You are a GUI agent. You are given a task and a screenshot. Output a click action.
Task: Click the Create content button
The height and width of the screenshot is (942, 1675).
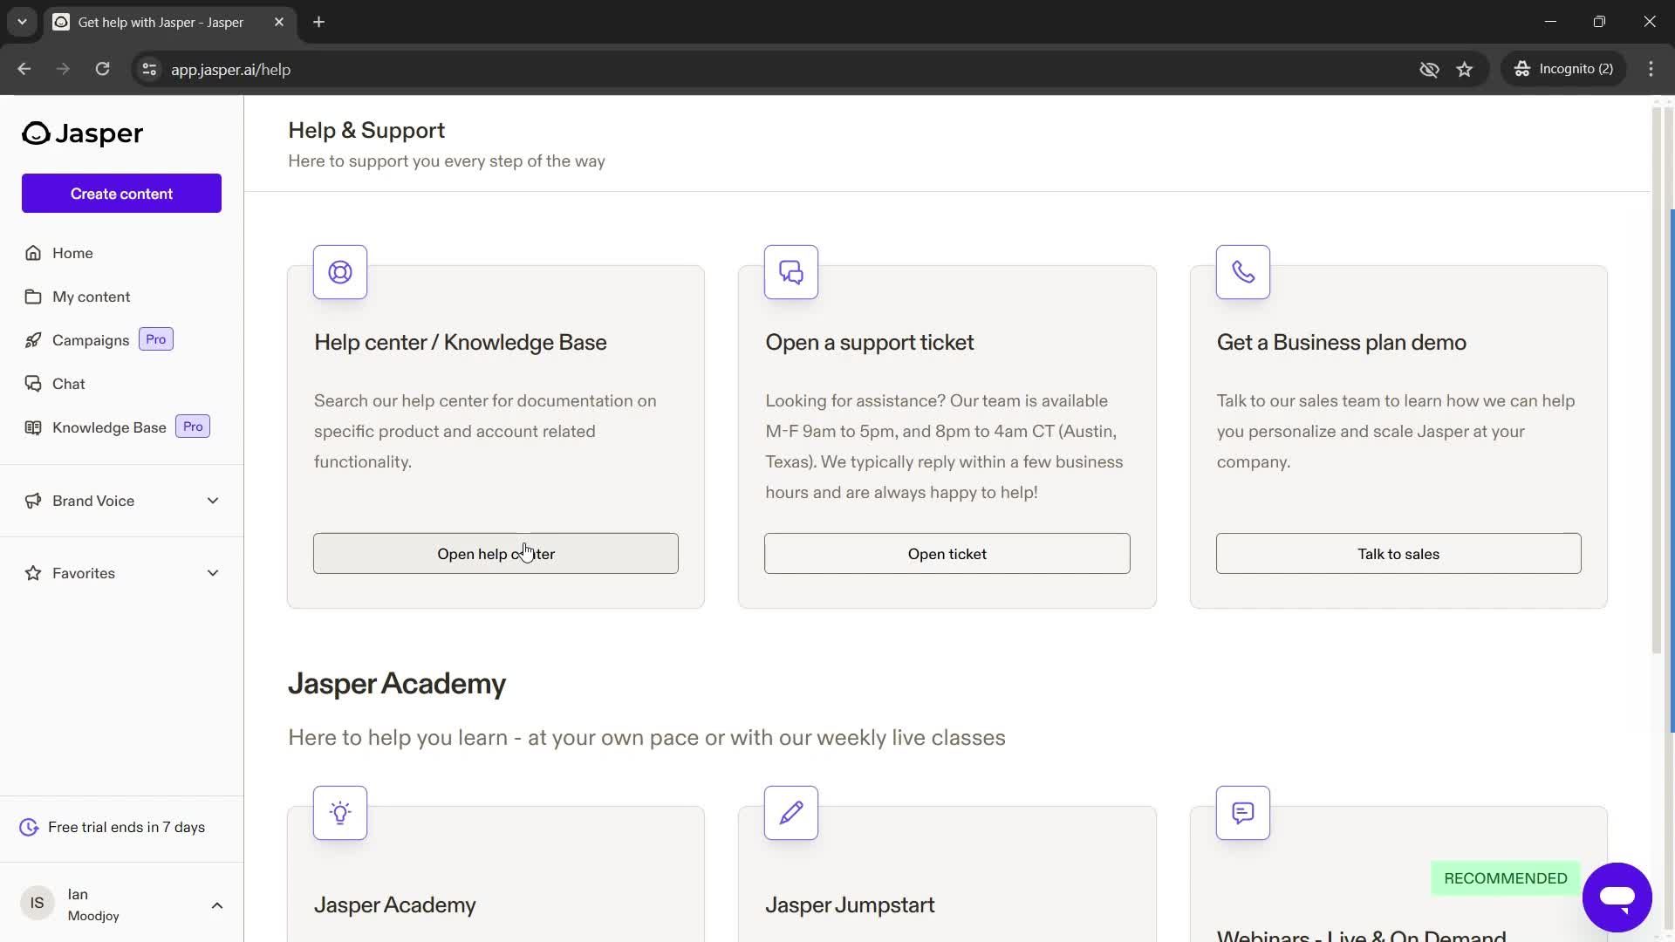point(120,194)
